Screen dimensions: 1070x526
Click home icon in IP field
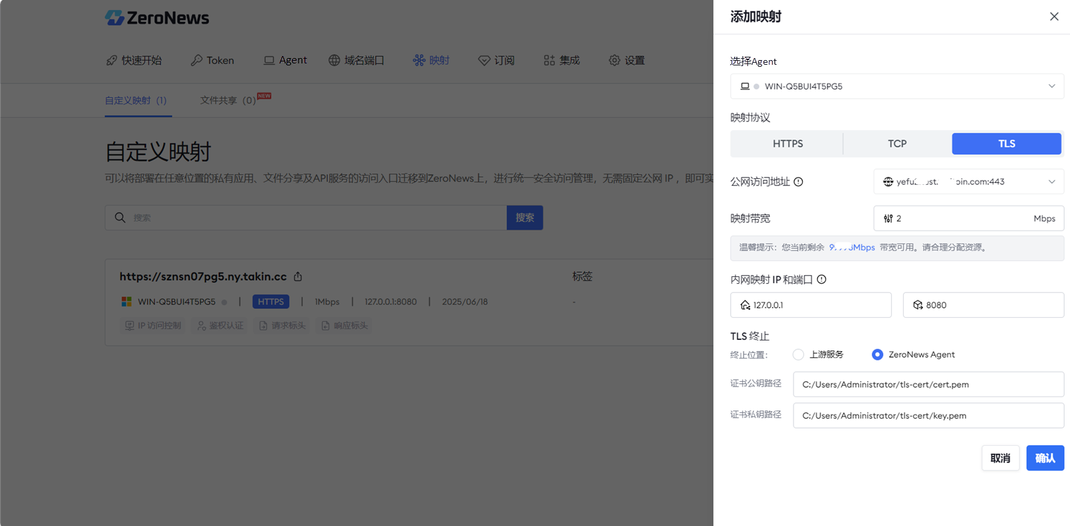pos(745,305)
